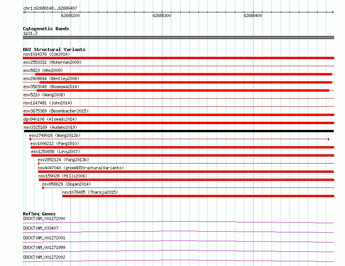This screenshot has width=345, height=266.
Task: Open transcript DOCK7|NM_033407
Action: click(x=41, y=228)
